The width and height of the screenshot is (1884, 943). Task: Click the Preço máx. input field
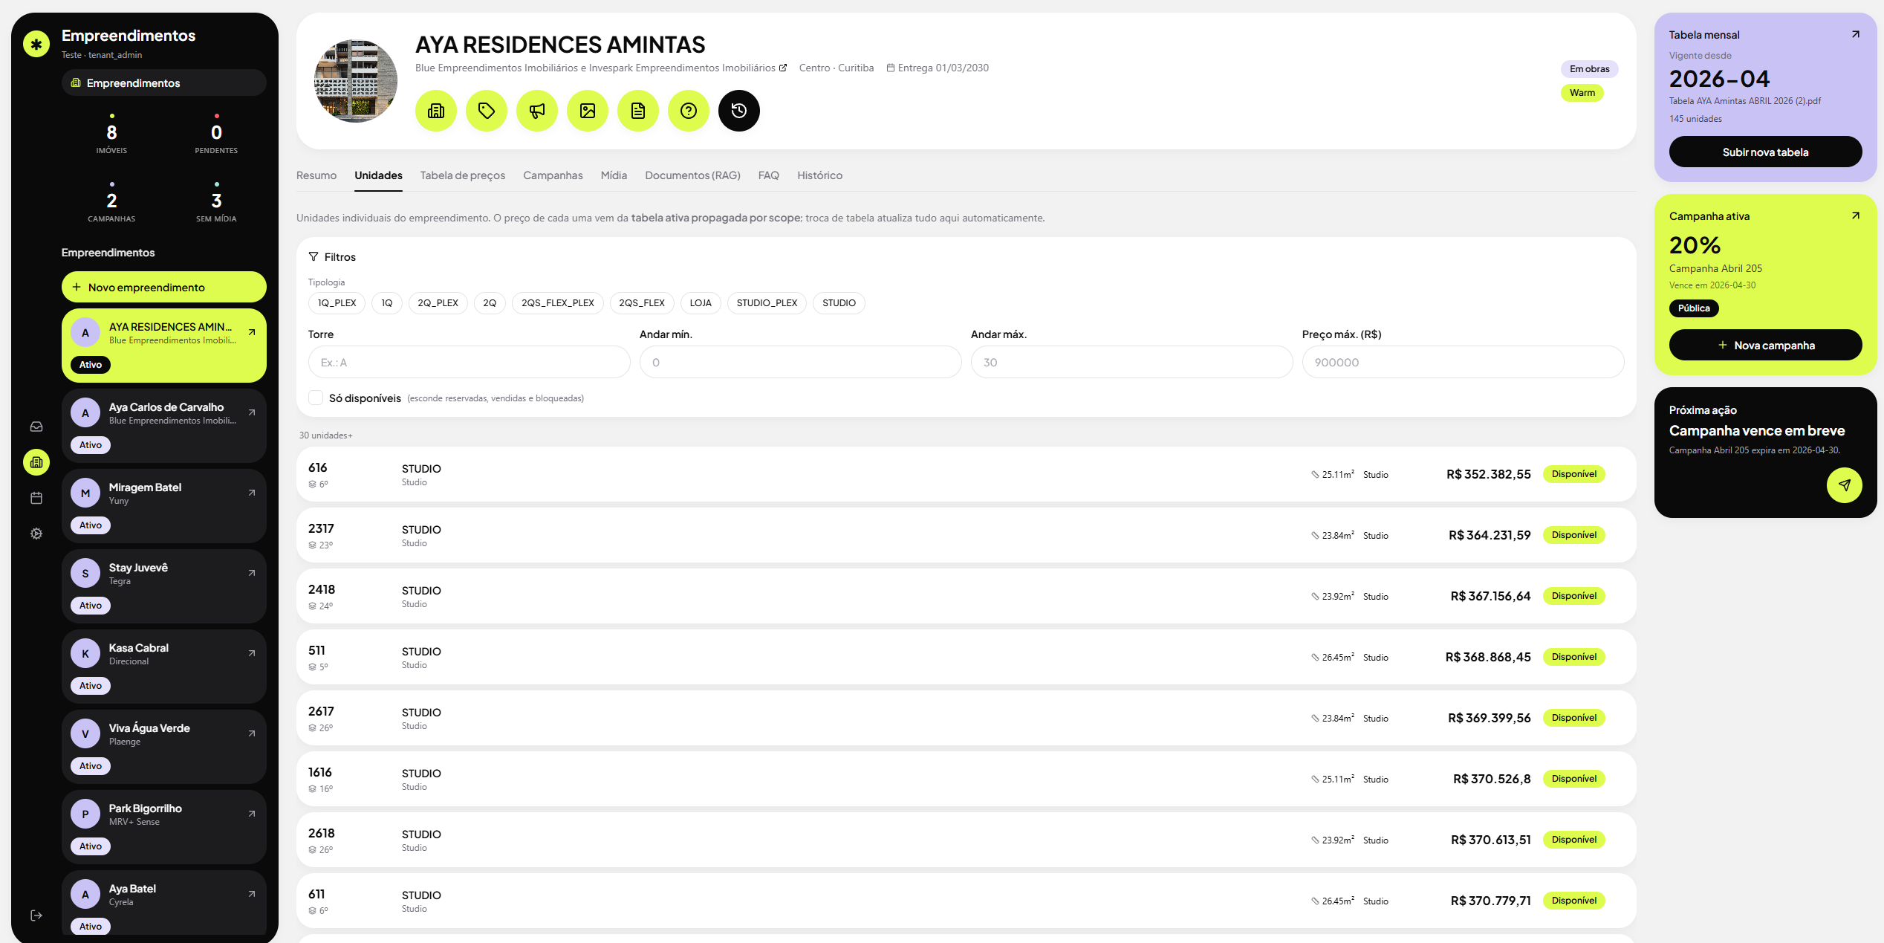[1463, 362]
